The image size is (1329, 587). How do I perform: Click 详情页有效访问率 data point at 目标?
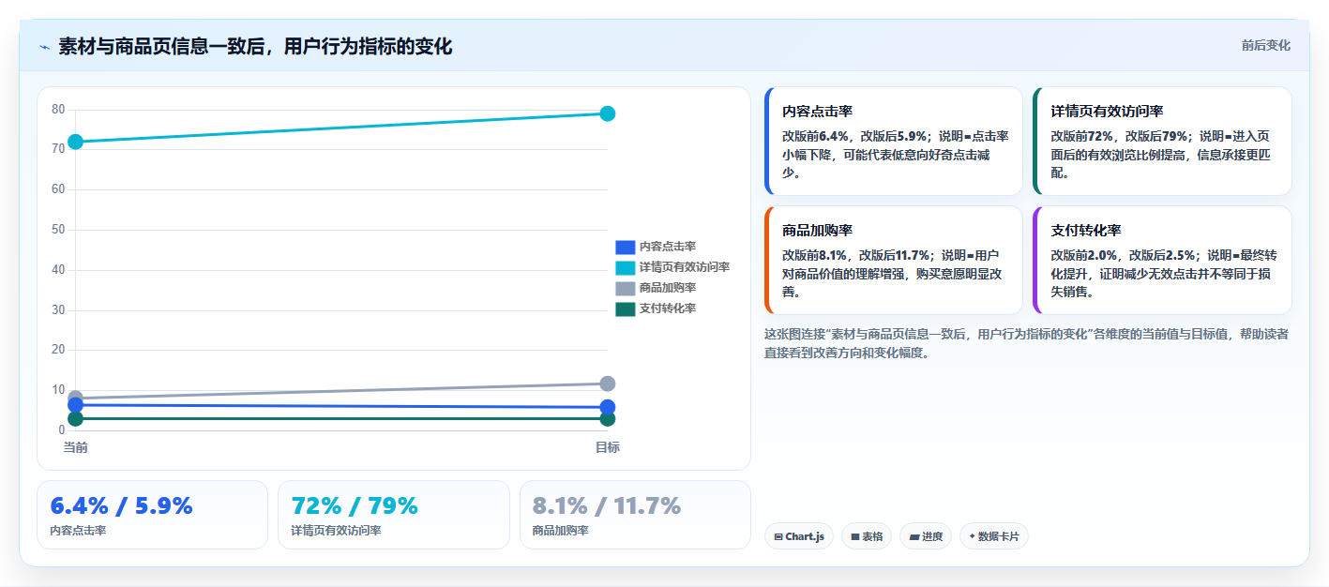[x=607, y=113]
